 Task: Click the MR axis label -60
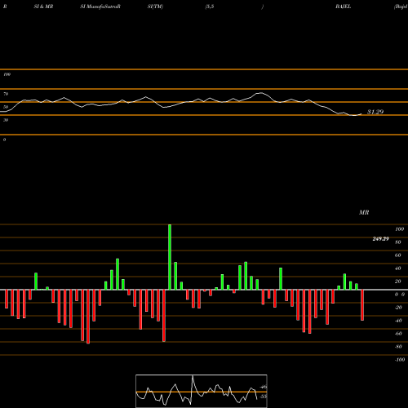click(x=398, y=334)
